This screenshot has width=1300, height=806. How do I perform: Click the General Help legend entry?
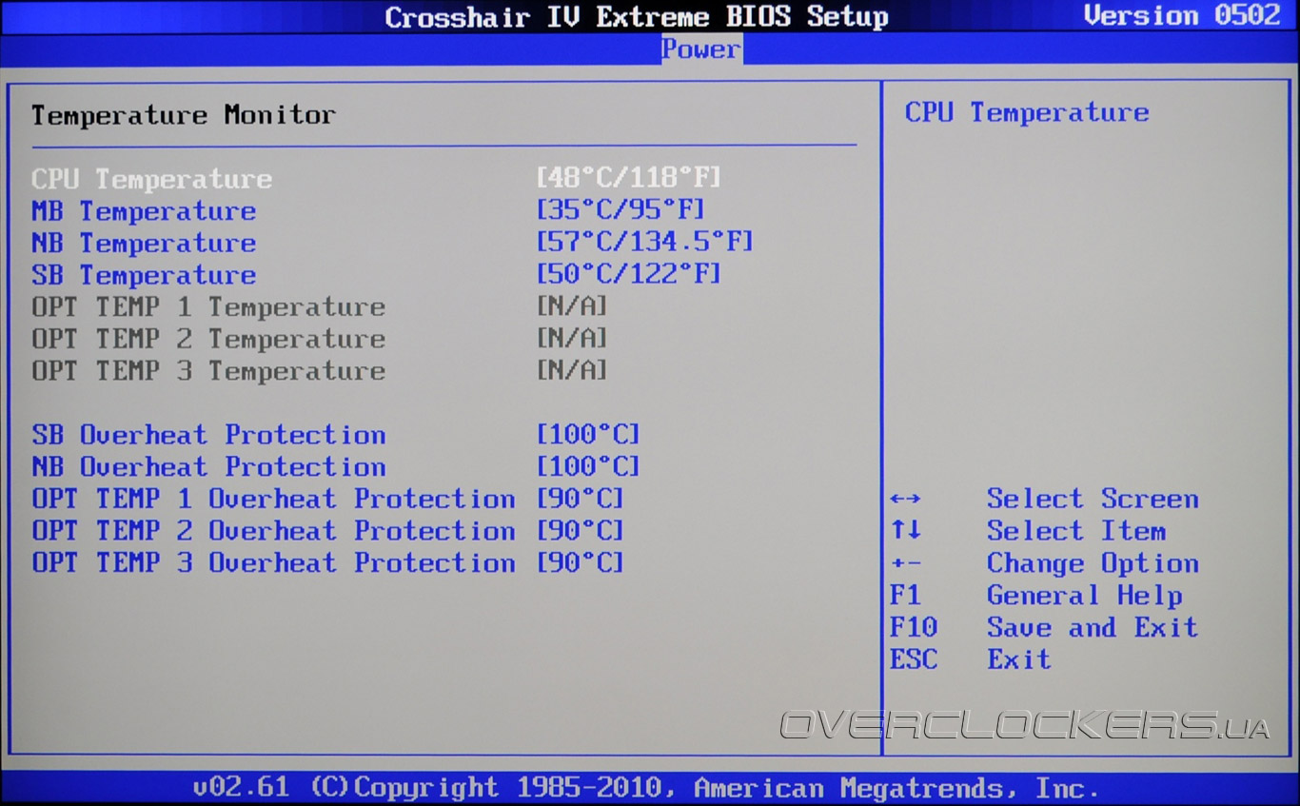1085,596
